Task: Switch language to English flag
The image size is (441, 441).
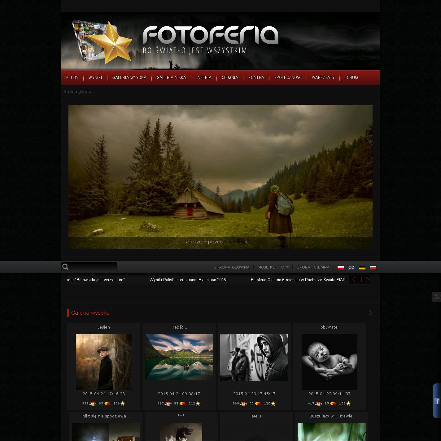Action: pos(351,267)
